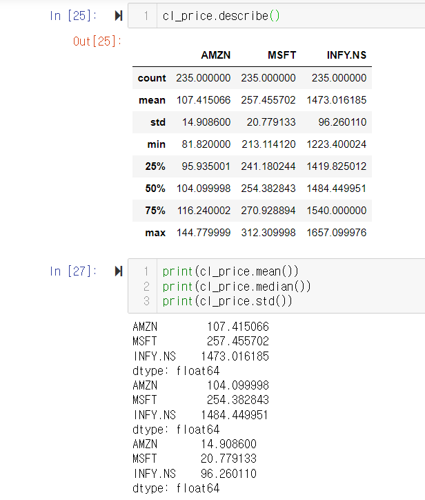Click the count row label

click(152, 78)
